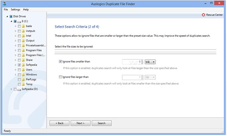227x136 pixels.
Task: Select the Users tree item
Action: 29,70
